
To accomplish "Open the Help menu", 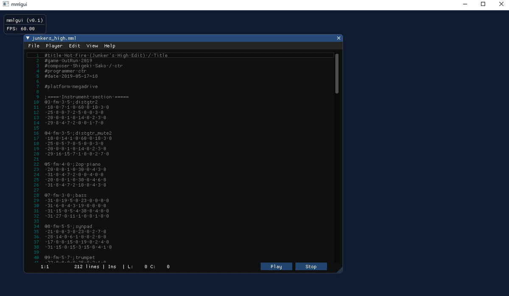I will [x=109, y=46].
